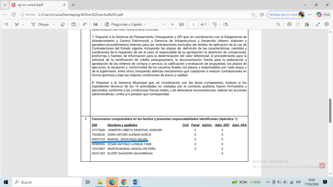333x187 pixels.
Task: Toggle the page view layout
Action: pyautogui.click(x=225, y=24)
